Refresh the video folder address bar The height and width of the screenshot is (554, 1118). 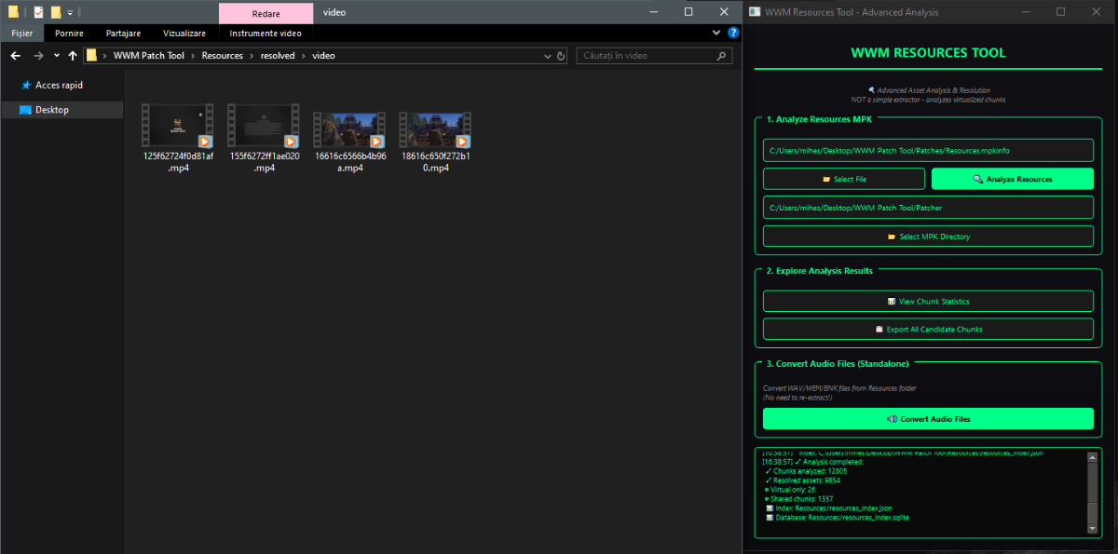point(561,56)
